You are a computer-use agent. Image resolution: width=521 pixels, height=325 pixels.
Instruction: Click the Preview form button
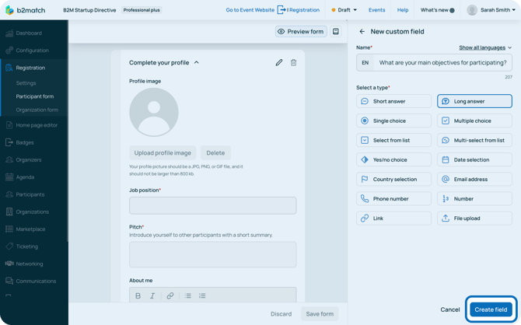[301, 32]
